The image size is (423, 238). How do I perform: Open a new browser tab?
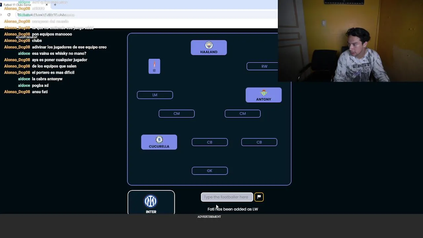click(55, 5)
